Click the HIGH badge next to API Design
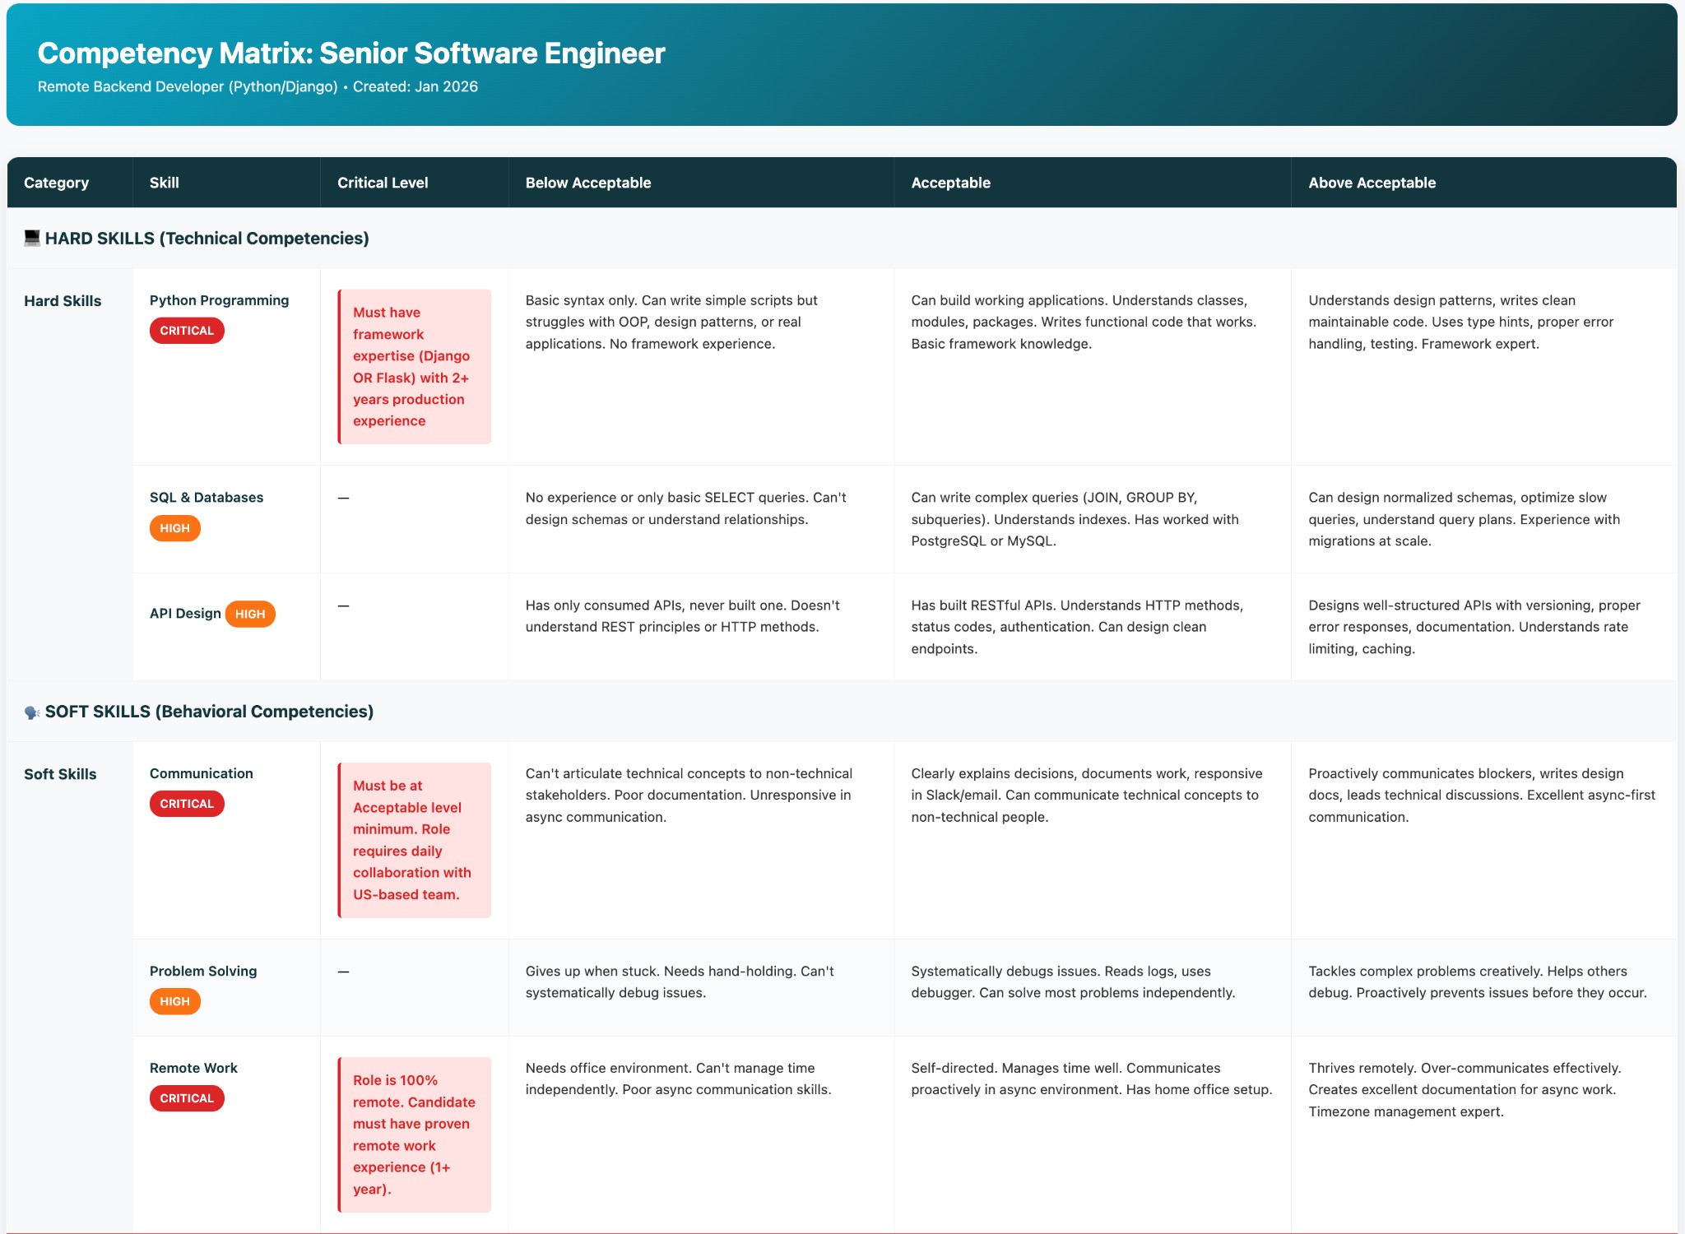Viewport: 1685px width, 1234px height. tap(251, 614)
